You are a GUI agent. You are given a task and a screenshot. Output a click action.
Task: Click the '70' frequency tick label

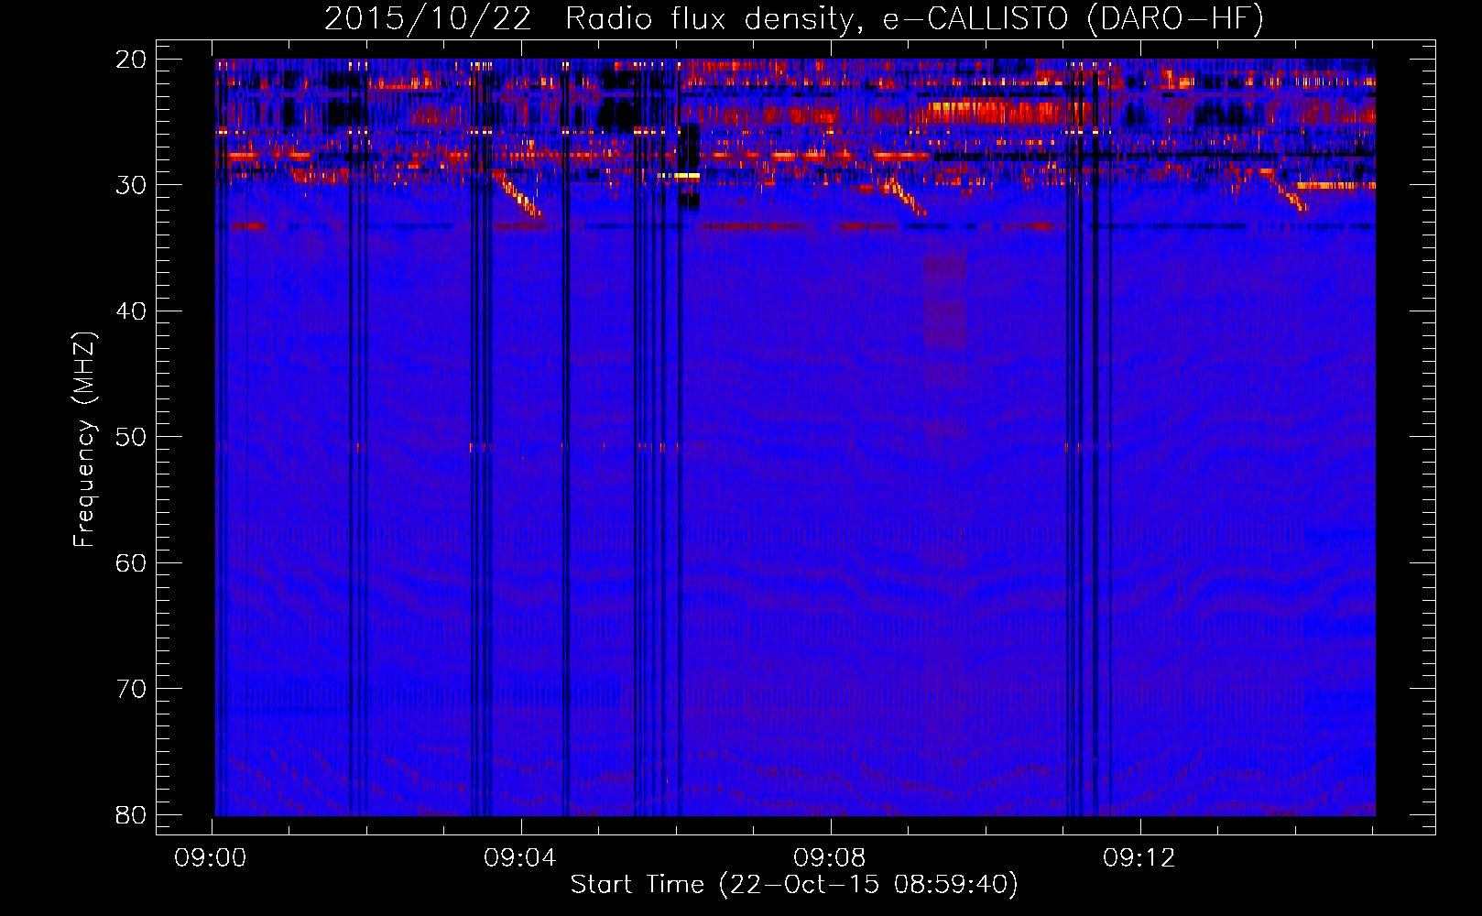[x=131, y=689]
